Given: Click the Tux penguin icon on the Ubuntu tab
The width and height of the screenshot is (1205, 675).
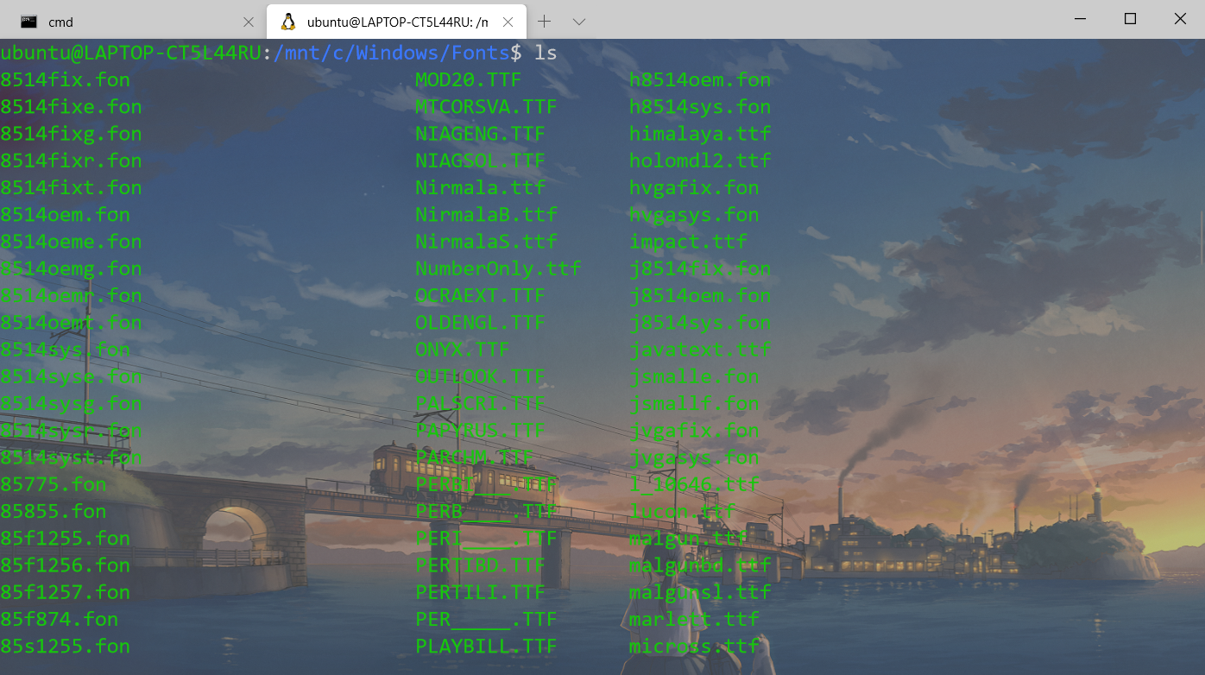Looking at the screenshot, I should (286, 21).
